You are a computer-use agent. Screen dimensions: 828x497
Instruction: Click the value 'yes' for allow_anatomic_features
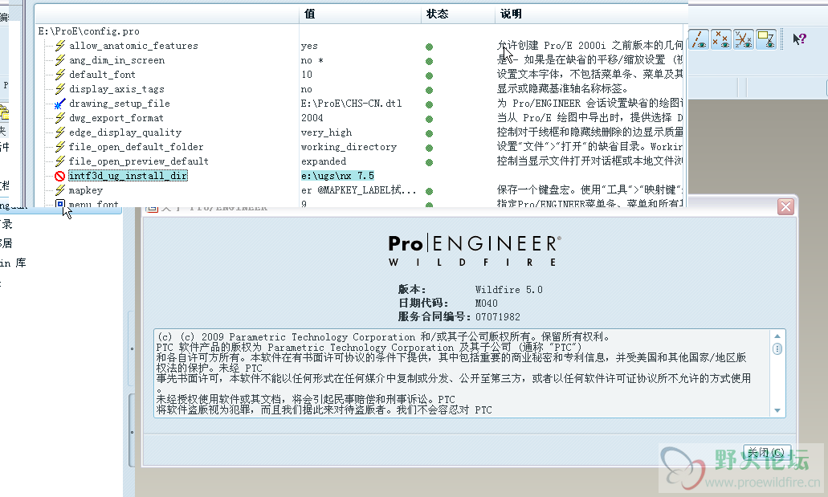coord(309,46)
